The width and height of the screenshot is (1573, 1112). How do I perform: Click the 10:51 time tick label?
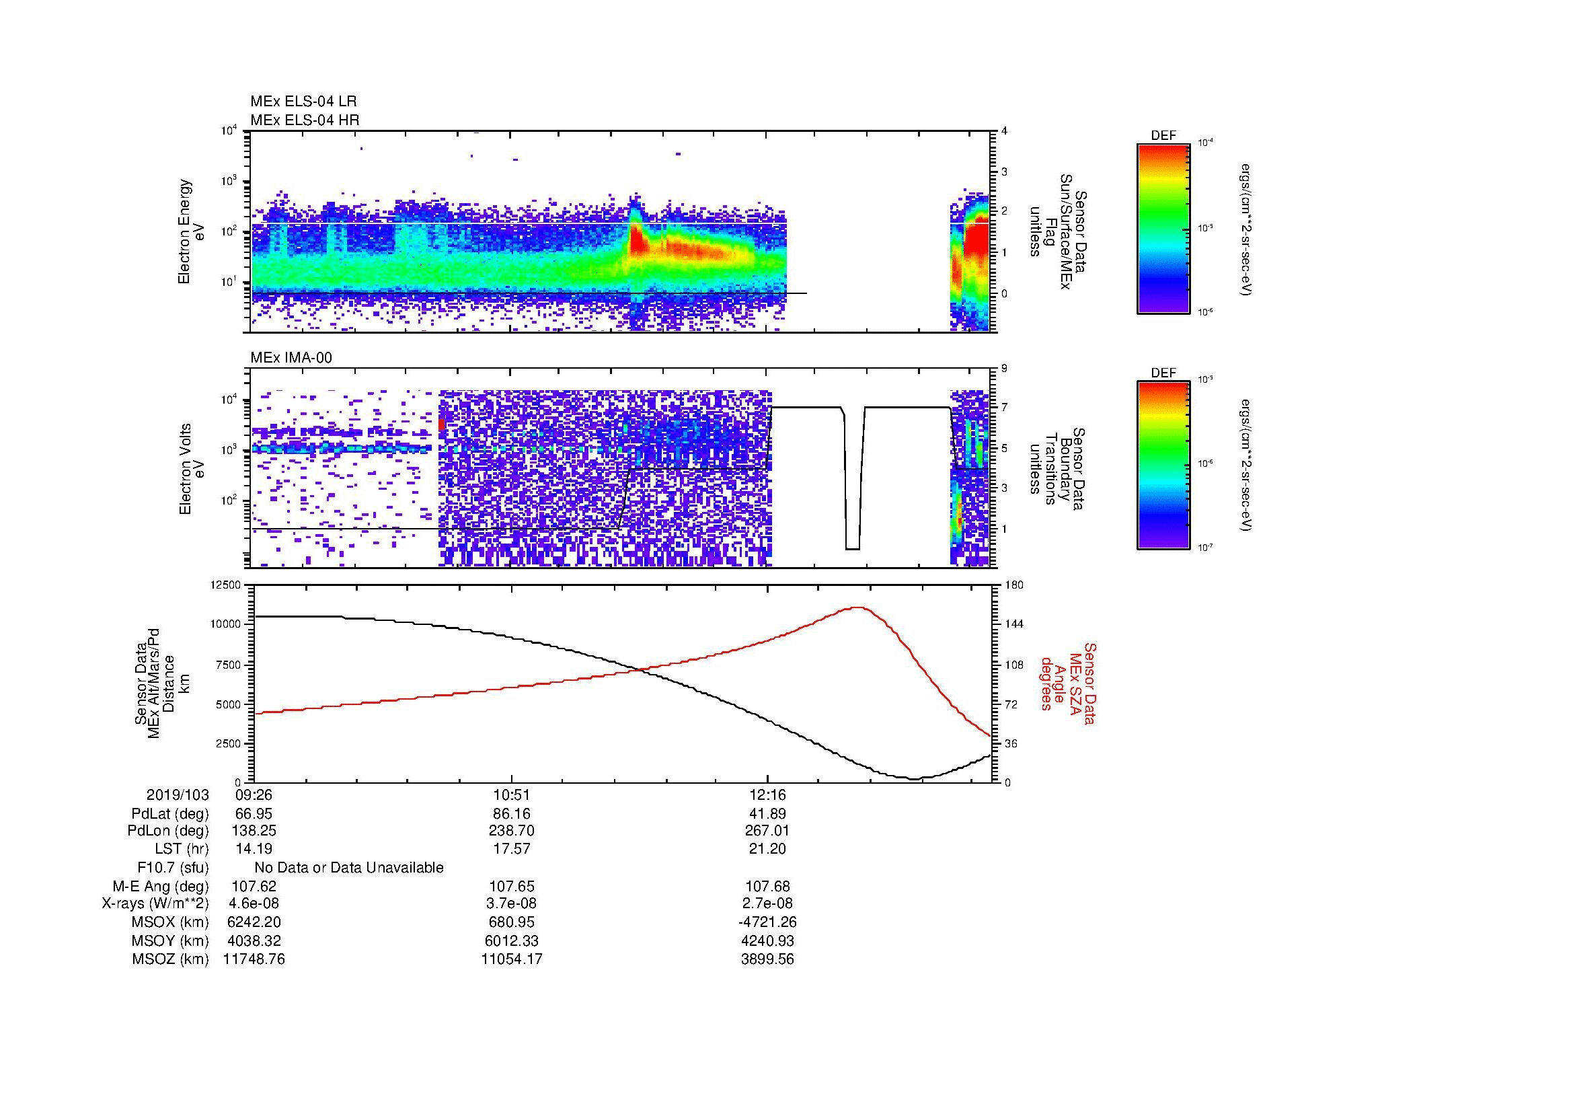click(x=511, y=795)
